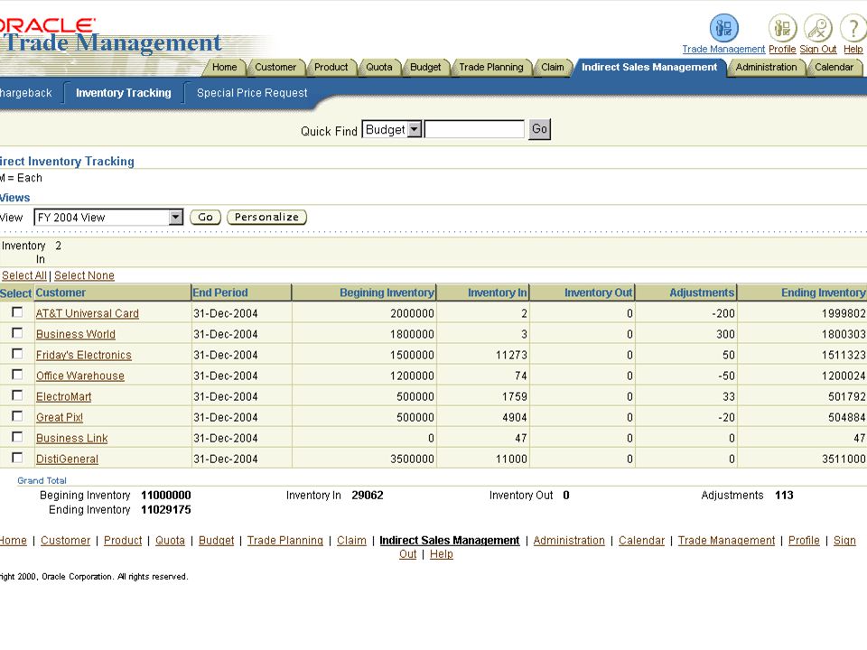Sort by the Begining Inventory column header

387,292
